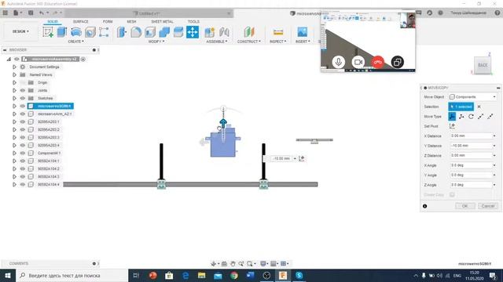The height and width of the screenshot is (282, 503).
Task: Choose Translate move type icon
Action: (461, 117)
